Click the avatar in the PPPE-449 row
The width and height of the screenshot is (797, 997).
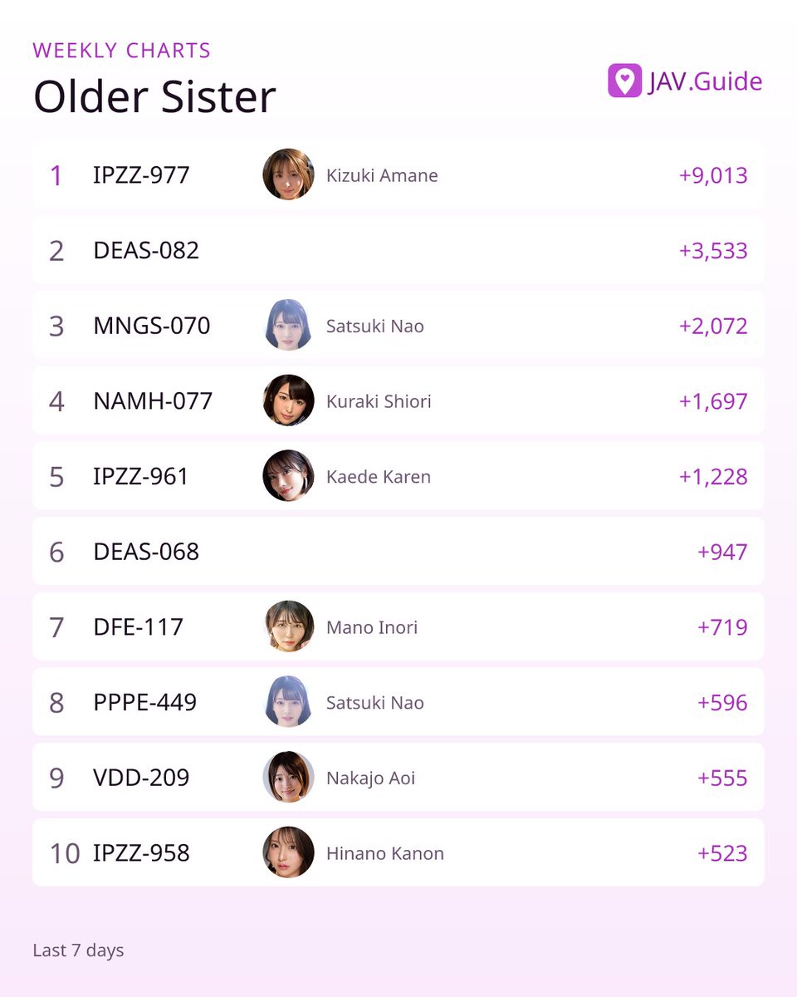(288, 702)
